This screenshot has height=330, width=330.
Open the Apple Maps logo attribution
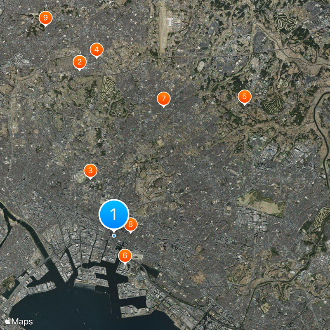point(19,321)
